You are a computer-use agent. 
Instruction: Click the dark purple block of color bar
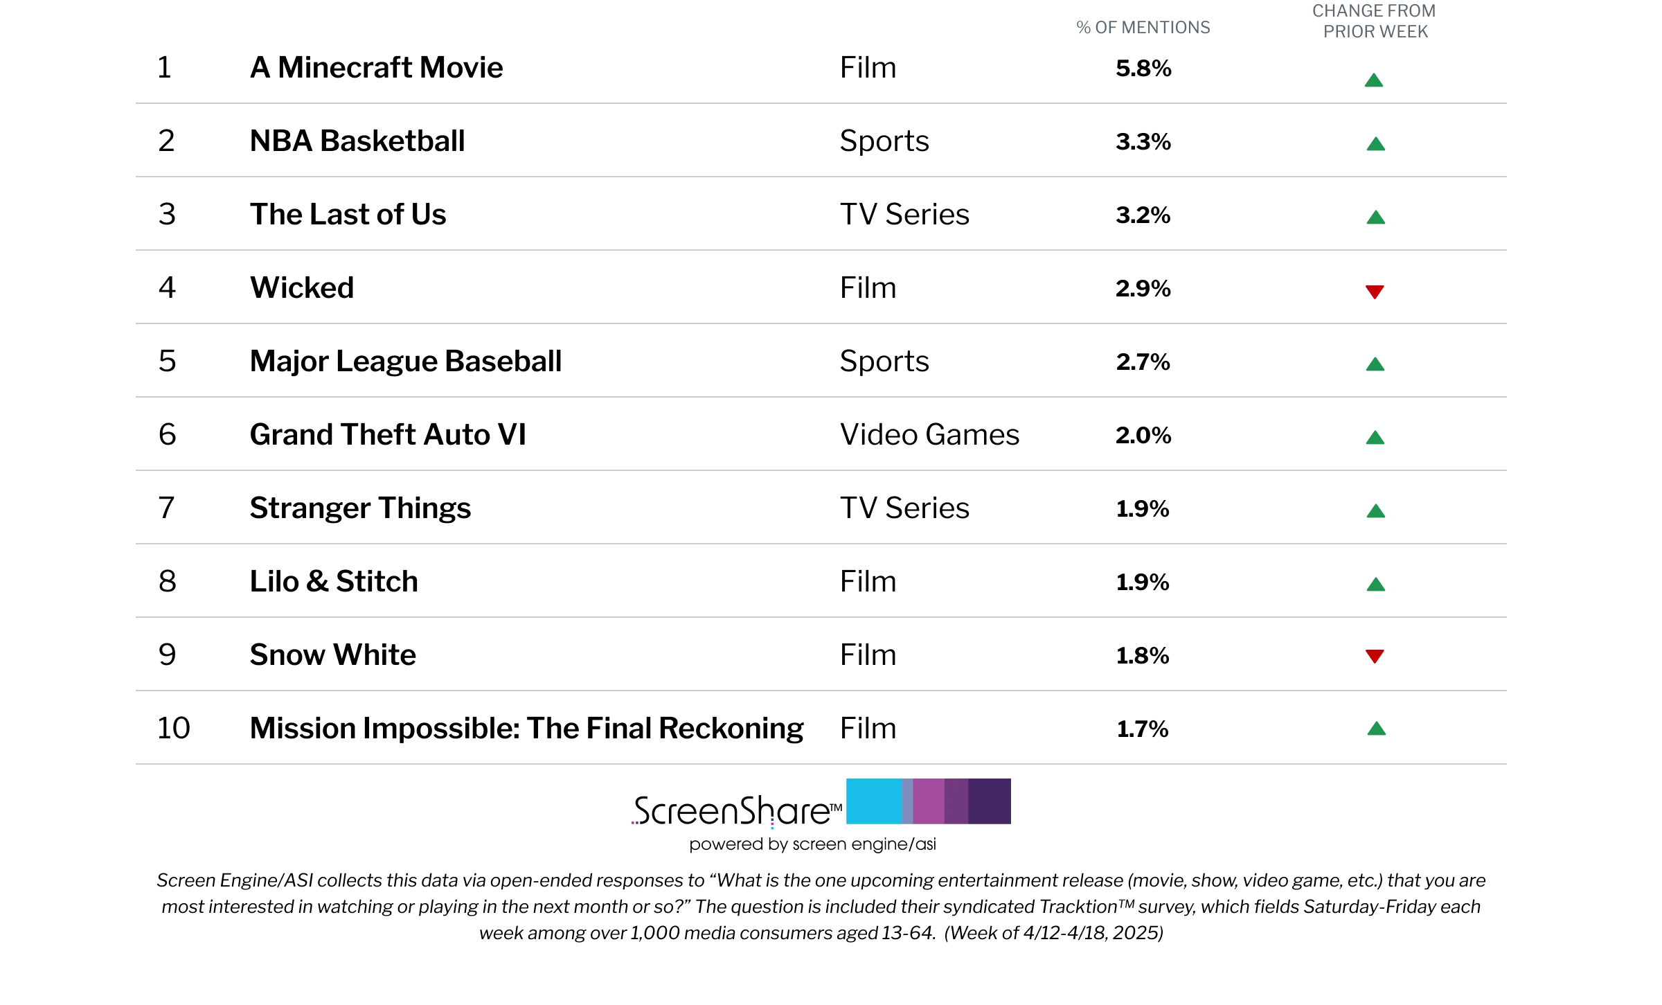click(990, 801)
